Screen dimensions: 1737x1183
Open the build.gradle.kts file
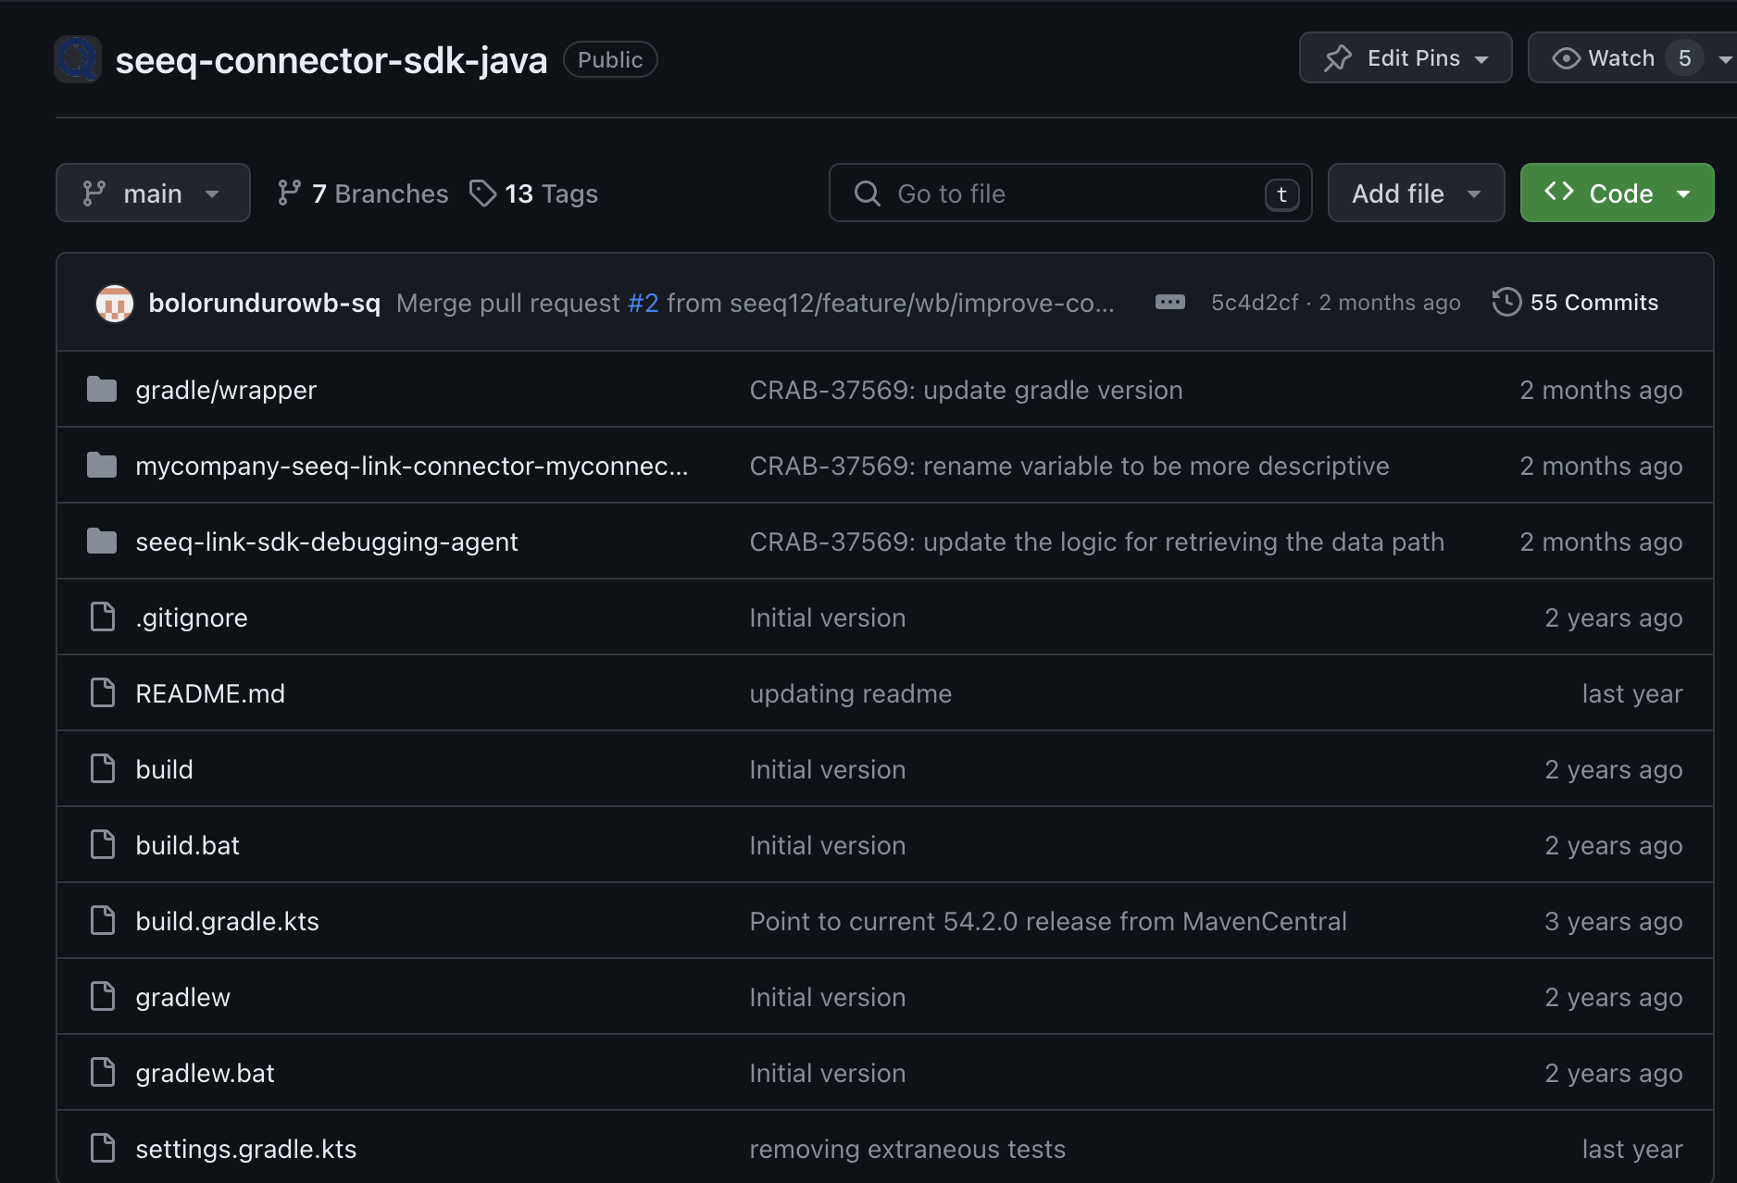pos(227,921)
